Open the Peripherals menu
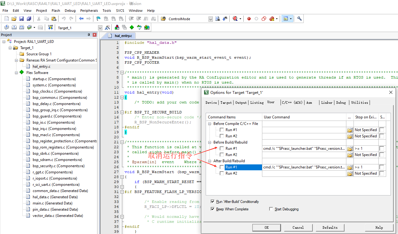398x234 pixels. click(x=89, y=11)
